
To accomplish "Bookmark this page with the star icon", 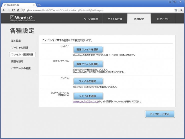I will [176, 10].
